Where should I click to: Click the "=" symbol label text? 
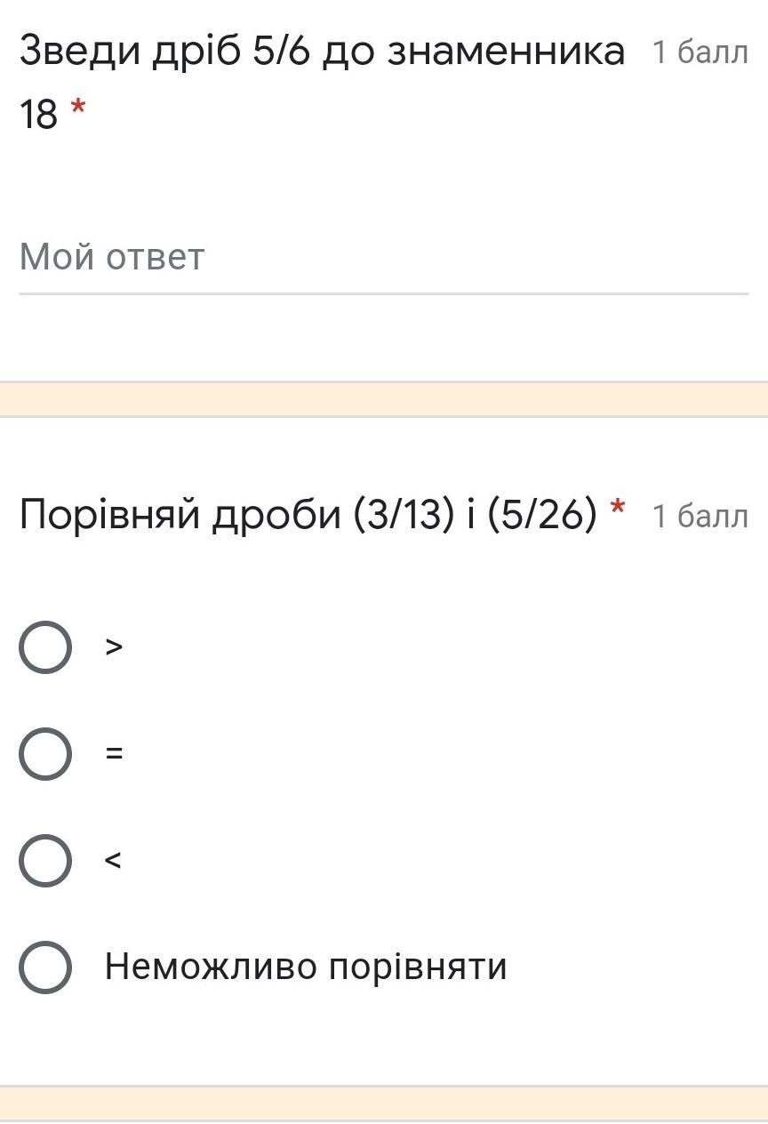point(114,754)
